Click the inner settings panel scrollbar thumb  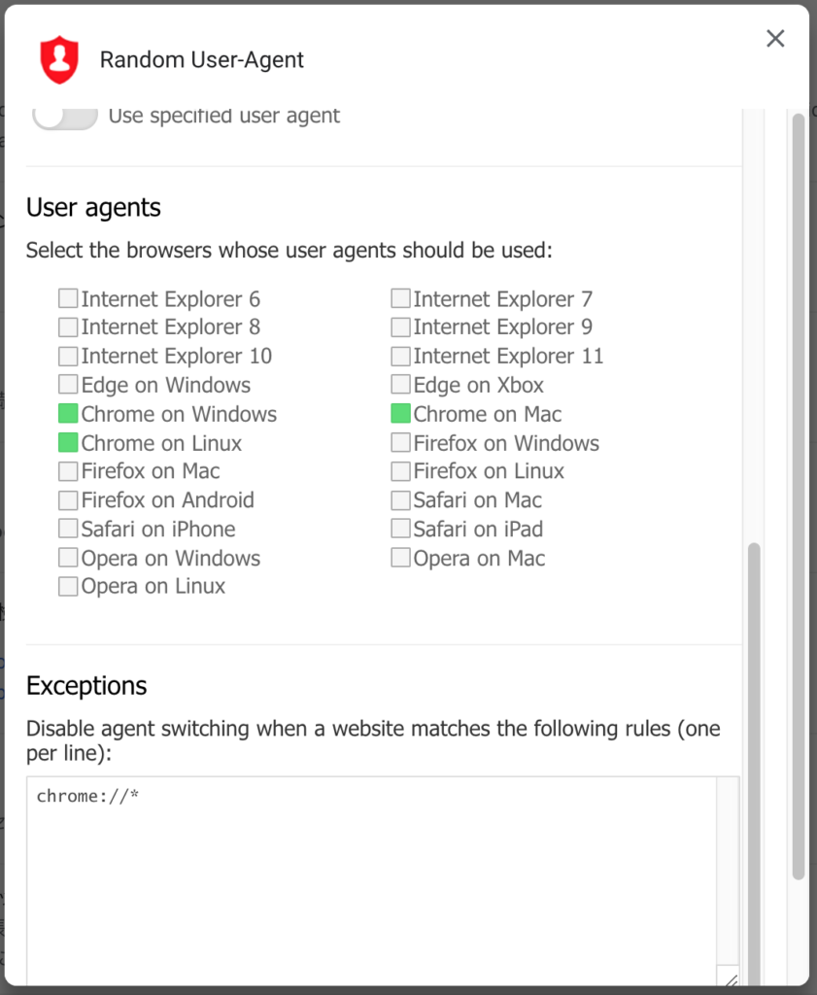[754, 764]
